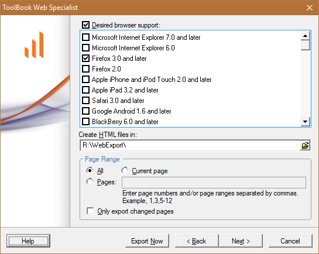
Task: Uncheck Firefox 3.0 and later
Action: pyautogui.click(x=85, y=59)
